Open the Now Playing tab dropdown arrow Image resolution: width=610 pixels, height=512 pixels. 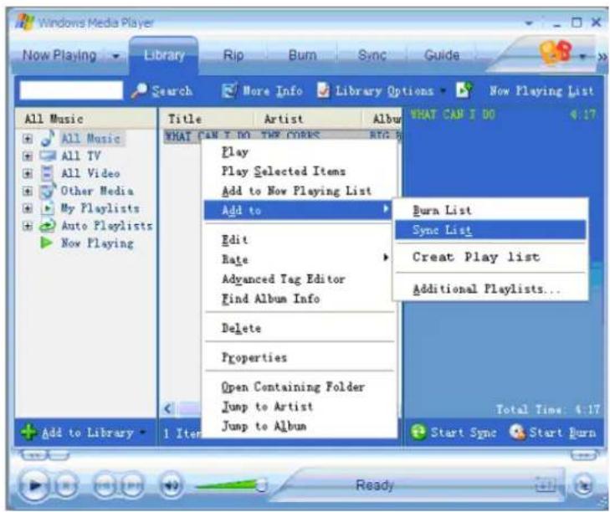(x=115, y=56)
